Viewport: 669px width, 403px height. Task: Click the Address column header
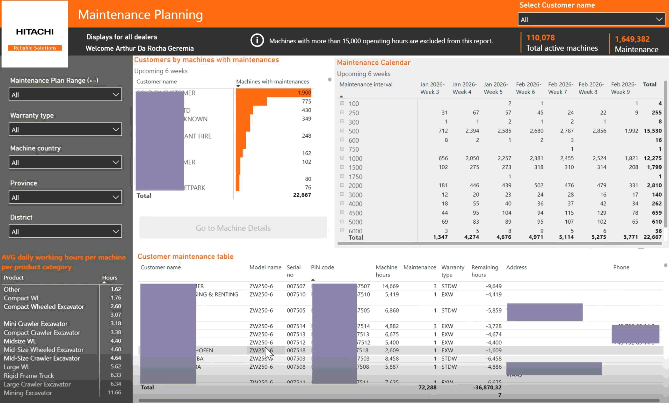pos(516,267)
